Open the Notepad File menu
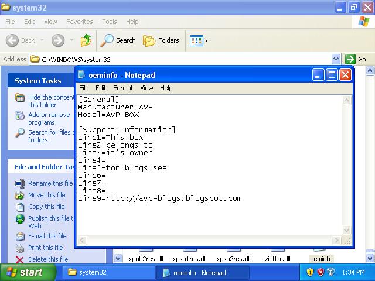The image size is (375, 281). (x=84, y=88)
